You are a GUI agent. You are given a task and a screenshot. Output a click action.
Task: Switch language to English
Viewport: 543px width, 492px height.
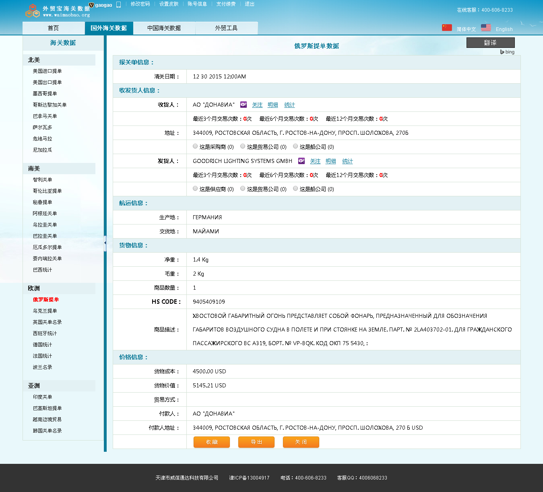pos(504,29)
